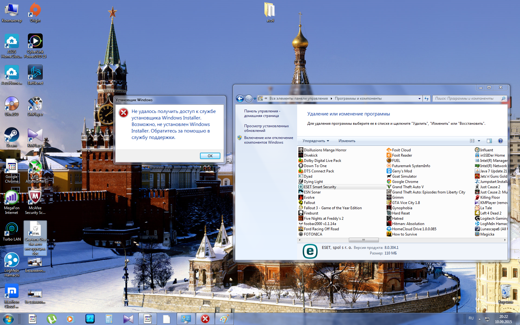Expand the address bar history dropdown
The height and width of the screenshot is (325, 520).
pos(419,98)
